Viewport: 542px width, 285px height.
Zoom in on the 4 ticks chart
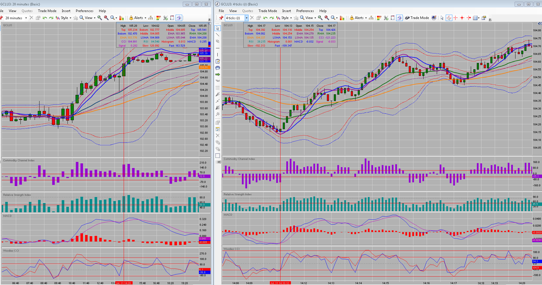[320, 18]
